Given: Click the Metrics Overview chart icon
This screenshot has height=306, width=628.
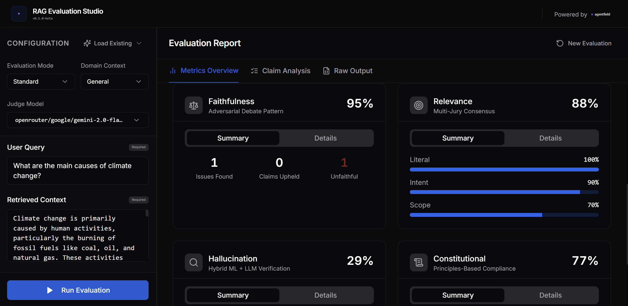Looking at the screenshot, I should (173, 71).
